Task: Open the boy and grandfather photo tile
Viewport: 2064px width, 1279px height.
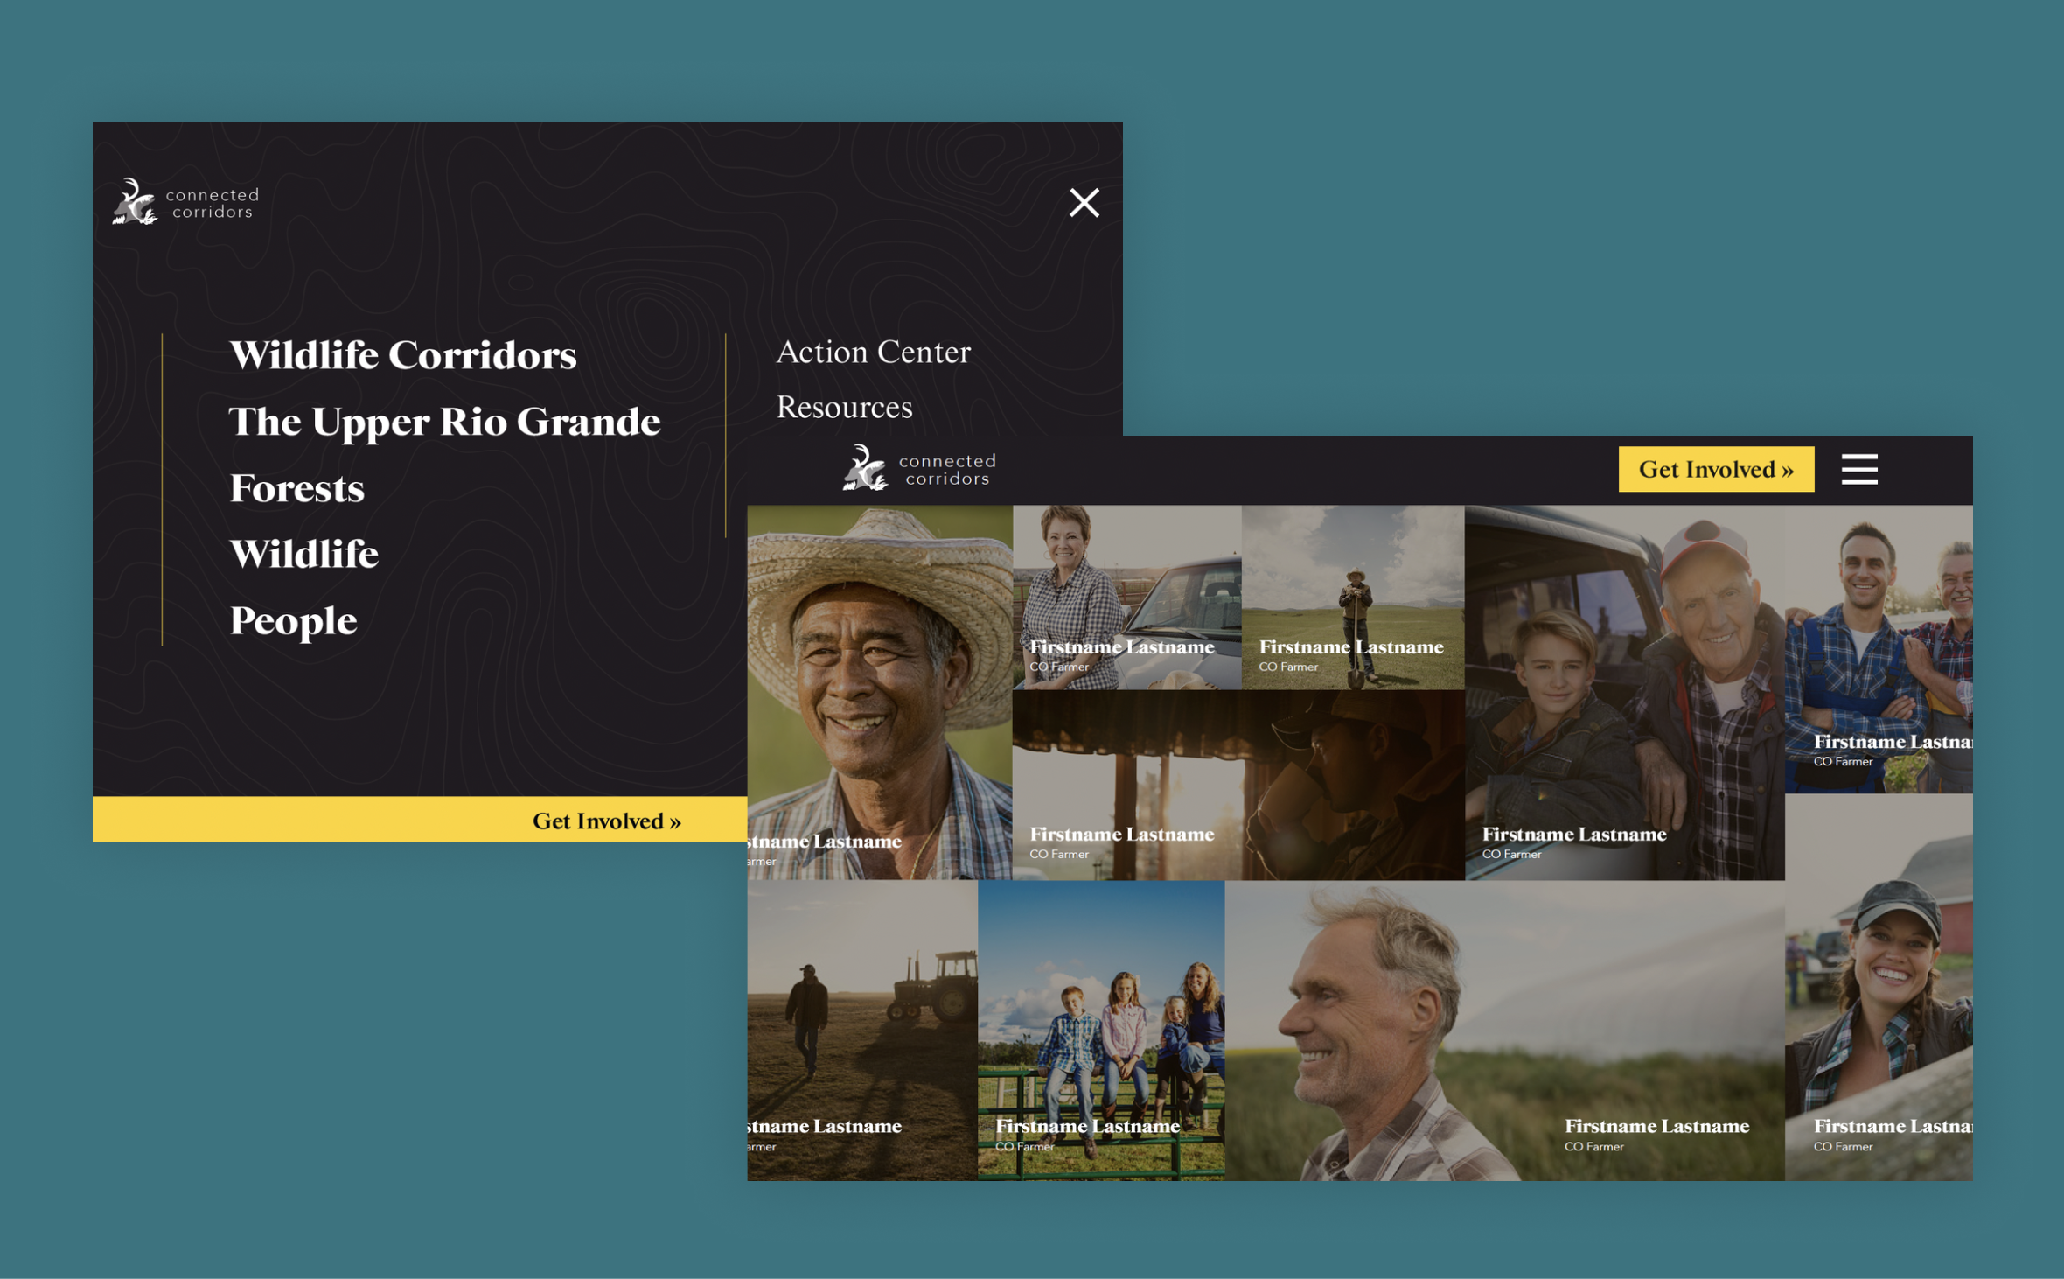Action: click(x=1624, y=691)
